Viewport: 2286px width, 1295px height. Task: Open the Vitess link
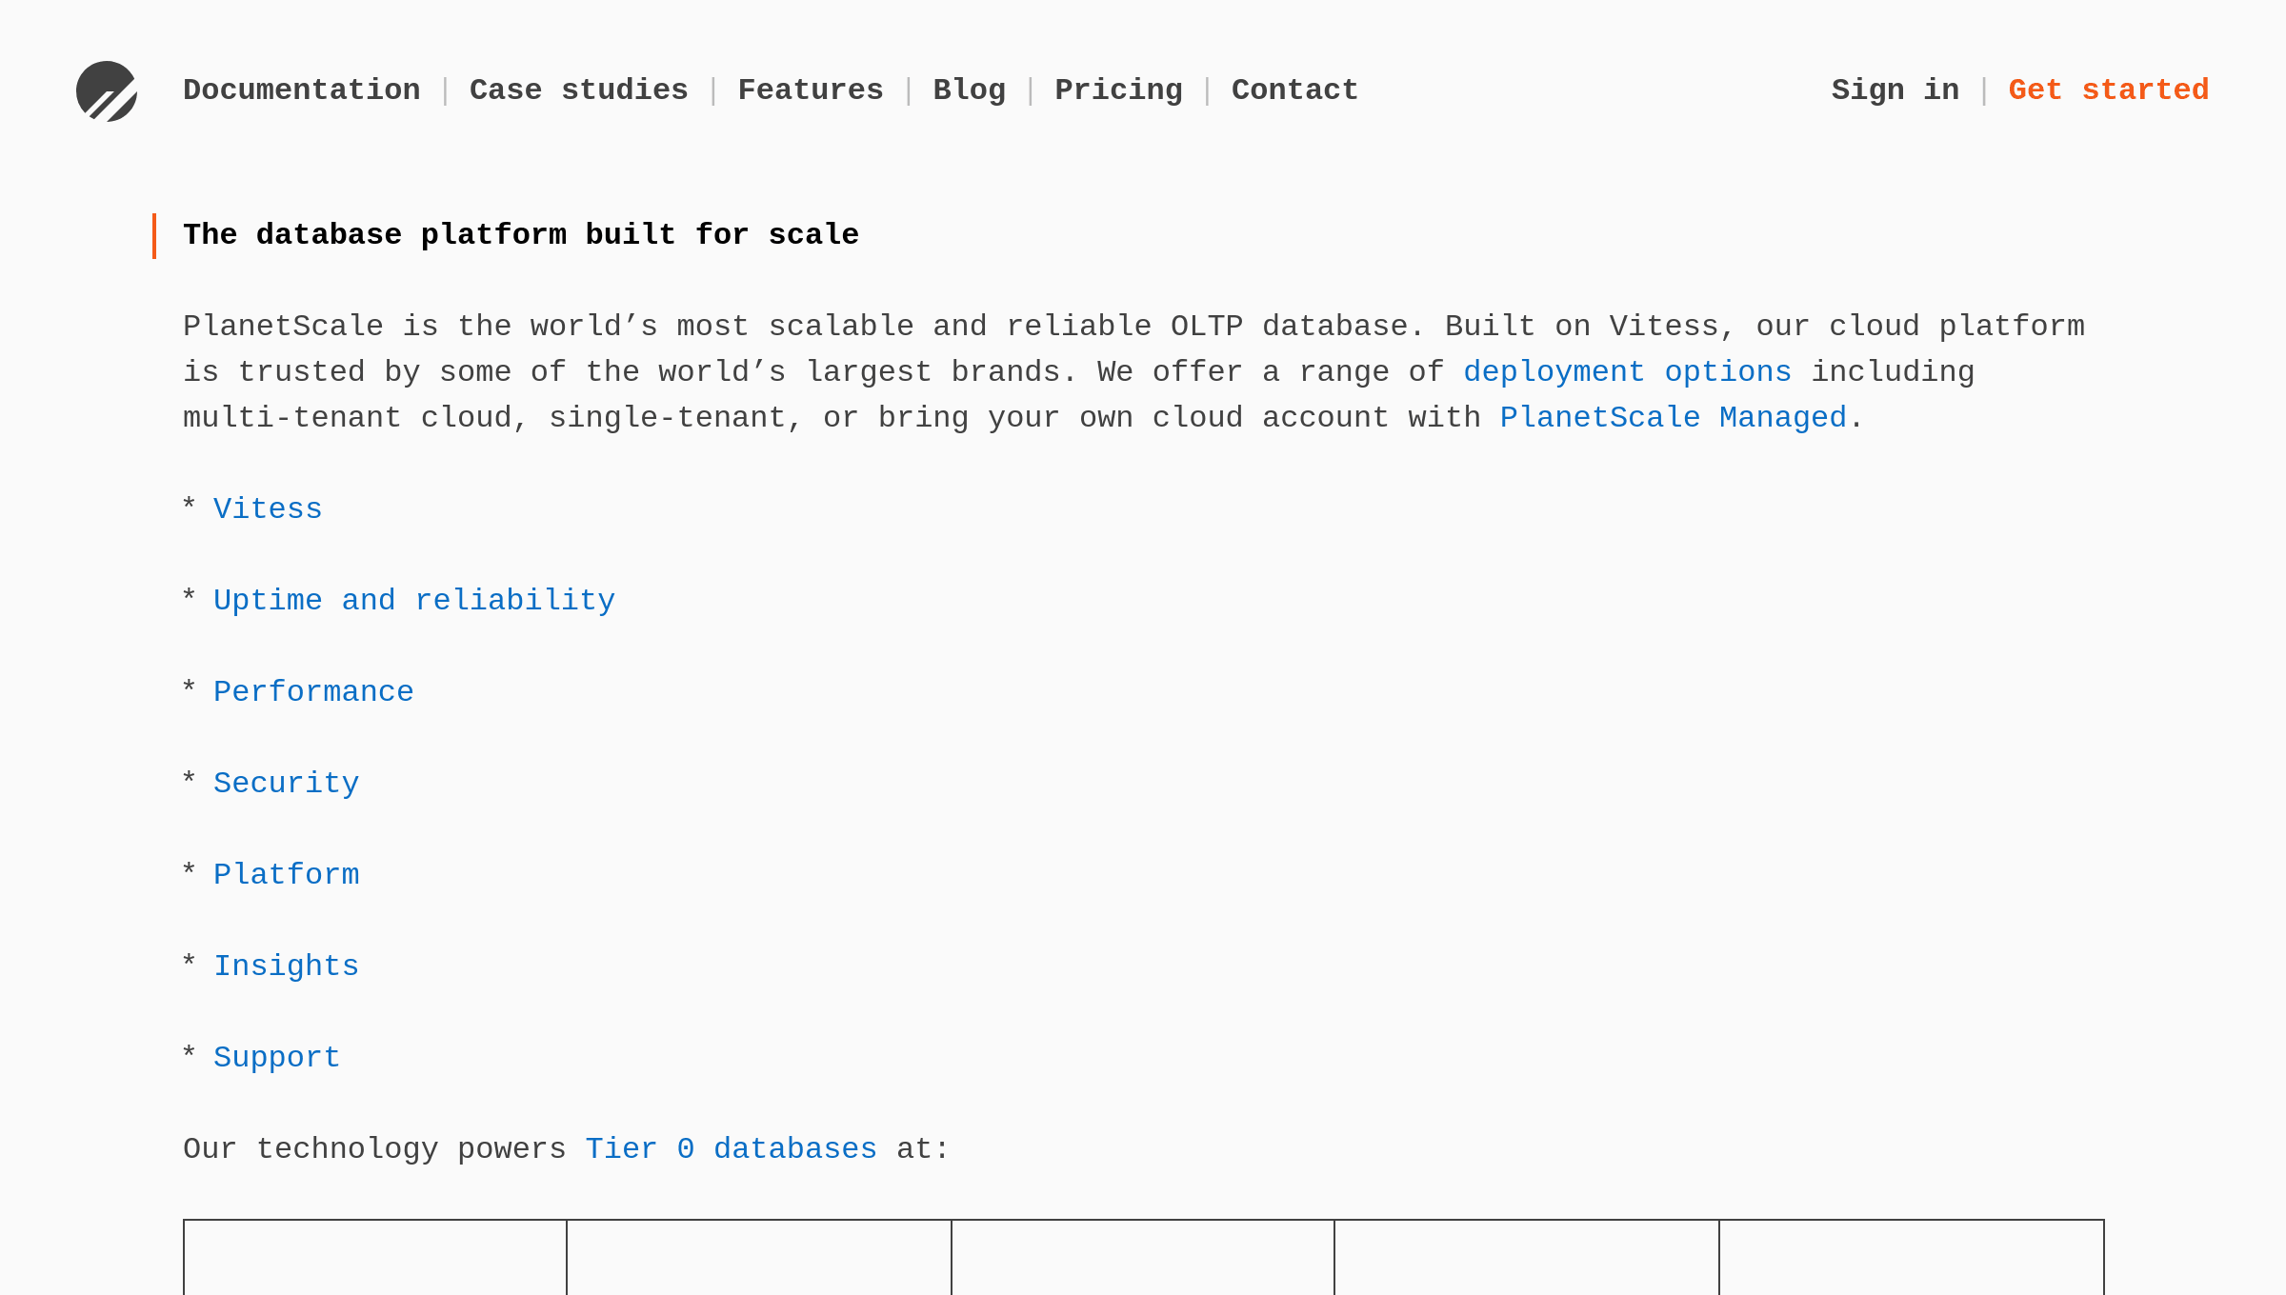269,508
